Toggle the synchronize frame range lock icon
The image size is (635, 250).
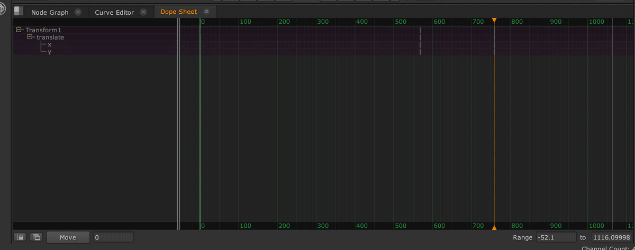click(21, 237)
